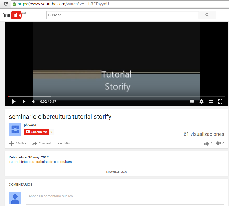Subscribe with the Suscribirse button
The image size is (229, 206).
(36, 132)
